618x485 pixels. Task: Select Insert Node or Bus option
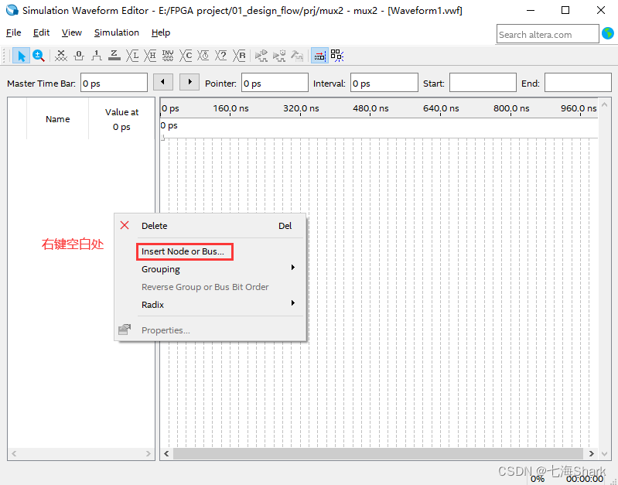click(x=210, y=251)
